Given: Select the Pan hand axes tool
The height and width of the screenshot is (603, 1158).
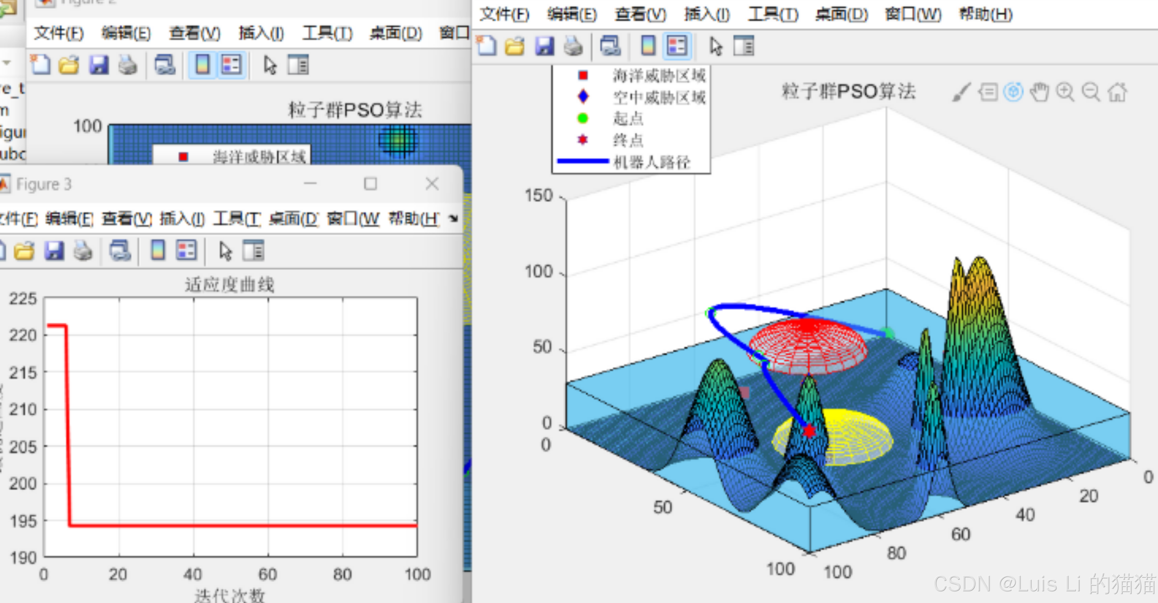Looking at the screenshot, I should coord(1039,93).
